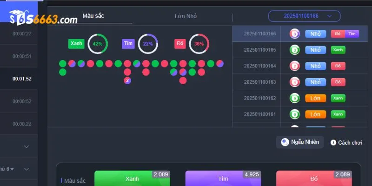Select round number 202501100166 text

tap(260, 33)
